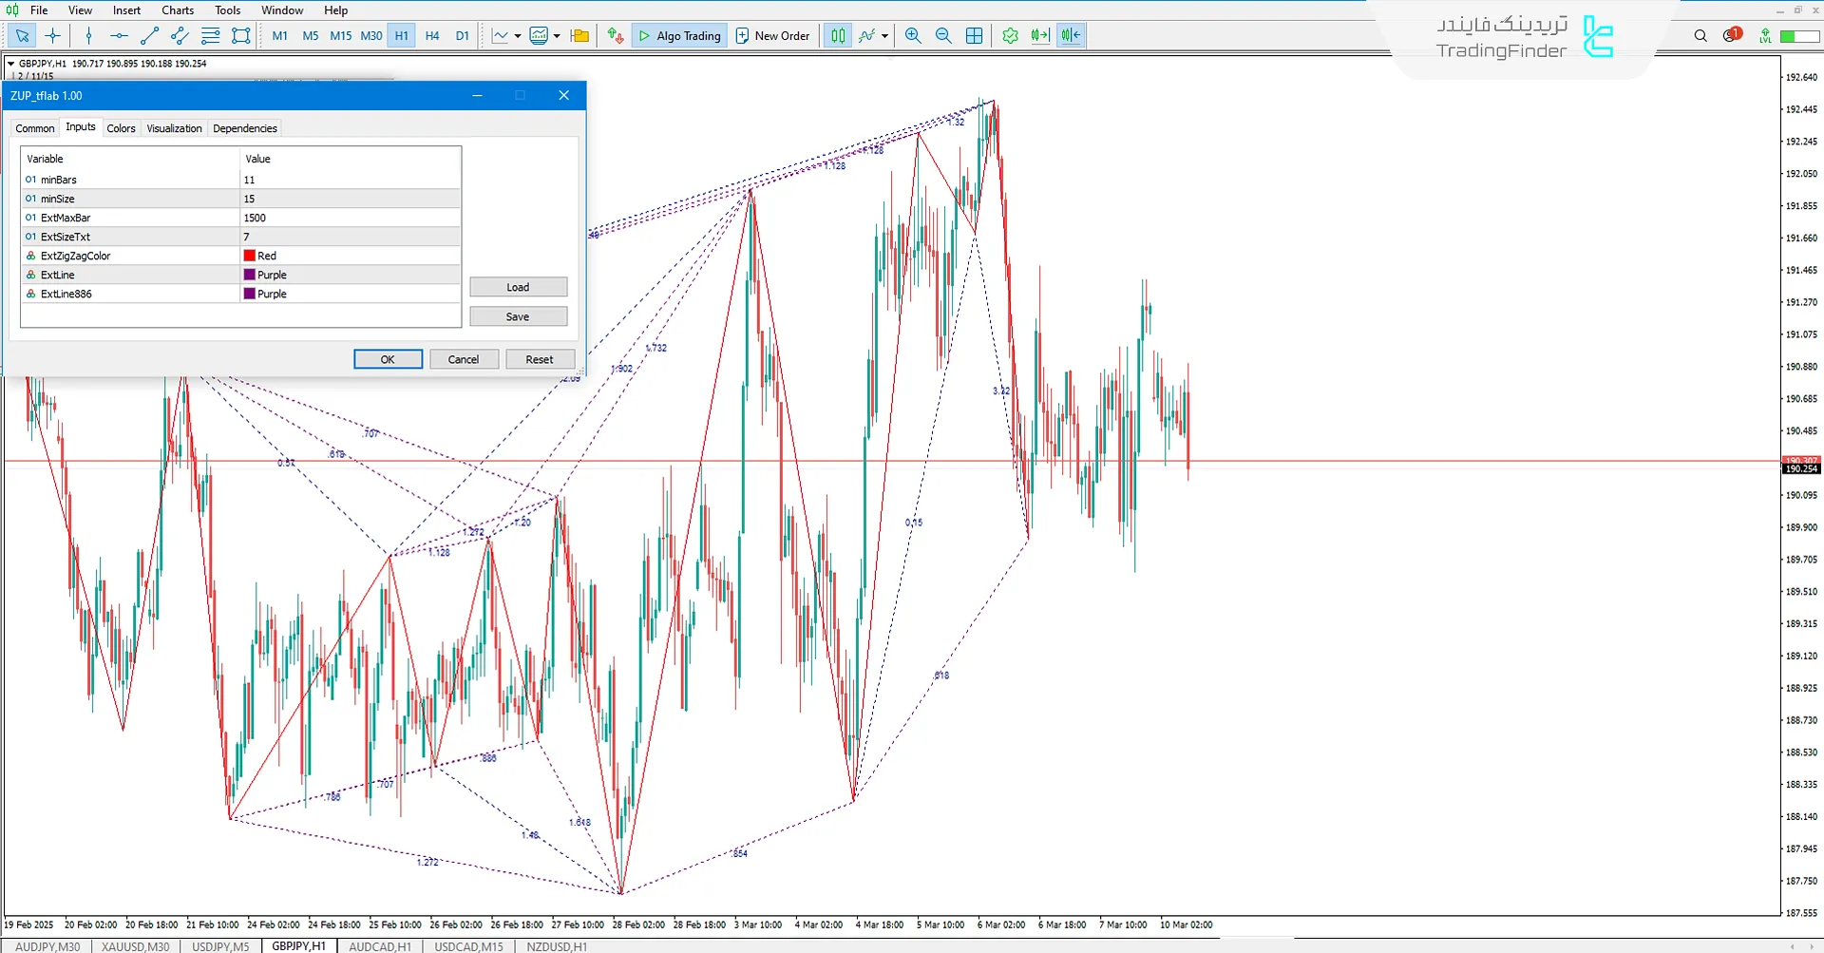1824x953 pixels.
Task: Click the zoom out magnifier icon
Action: point(943,36)
